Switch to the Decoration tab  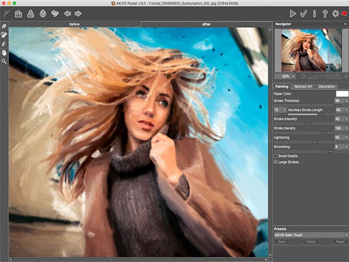(327, 86)
